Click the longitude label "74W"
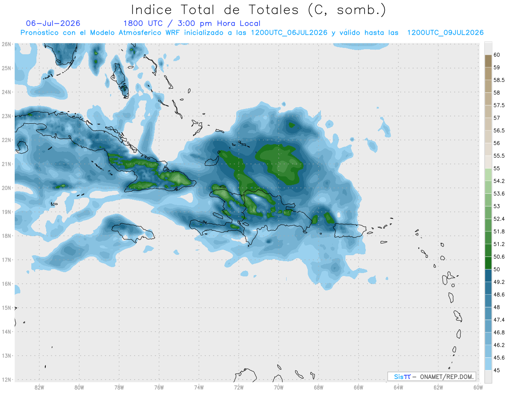This screenshot has width=508, height=393. 199,387
